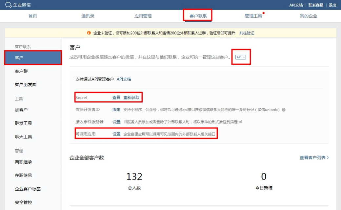Click 设置 for 可调用应用
341x210 pixels.
click(x=116, y=134)
